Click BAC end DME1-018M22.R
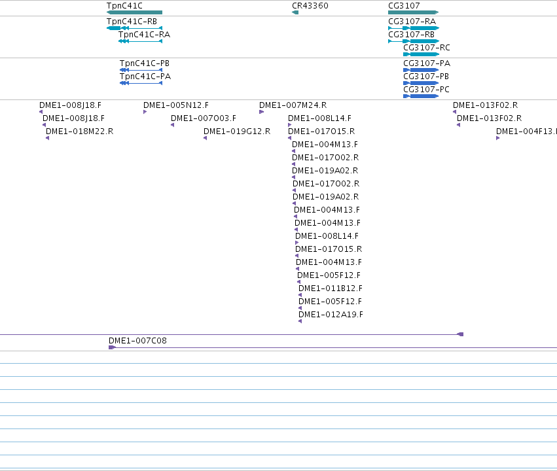The height and width of the screenshot is (471, 557). click(80, 131)
